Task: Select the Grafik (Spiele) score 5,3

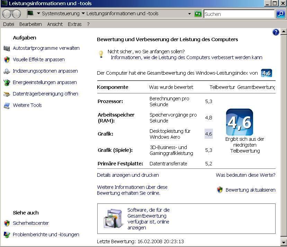Action: [x=208, y=150]
